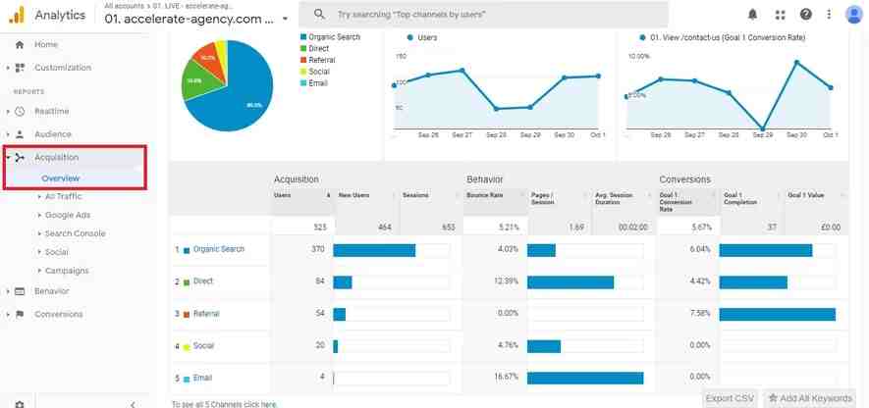The height and width of the screenshot is (408, 869).
Task: Open the Direct channel link
Action: 203,281
